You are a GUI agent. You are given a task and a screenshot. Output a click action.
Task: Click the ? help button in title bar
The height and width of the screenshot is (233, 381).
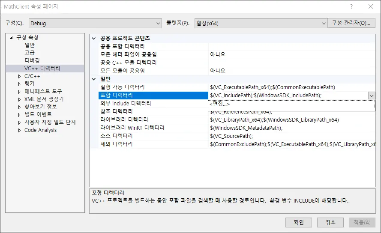coord(351,6)
